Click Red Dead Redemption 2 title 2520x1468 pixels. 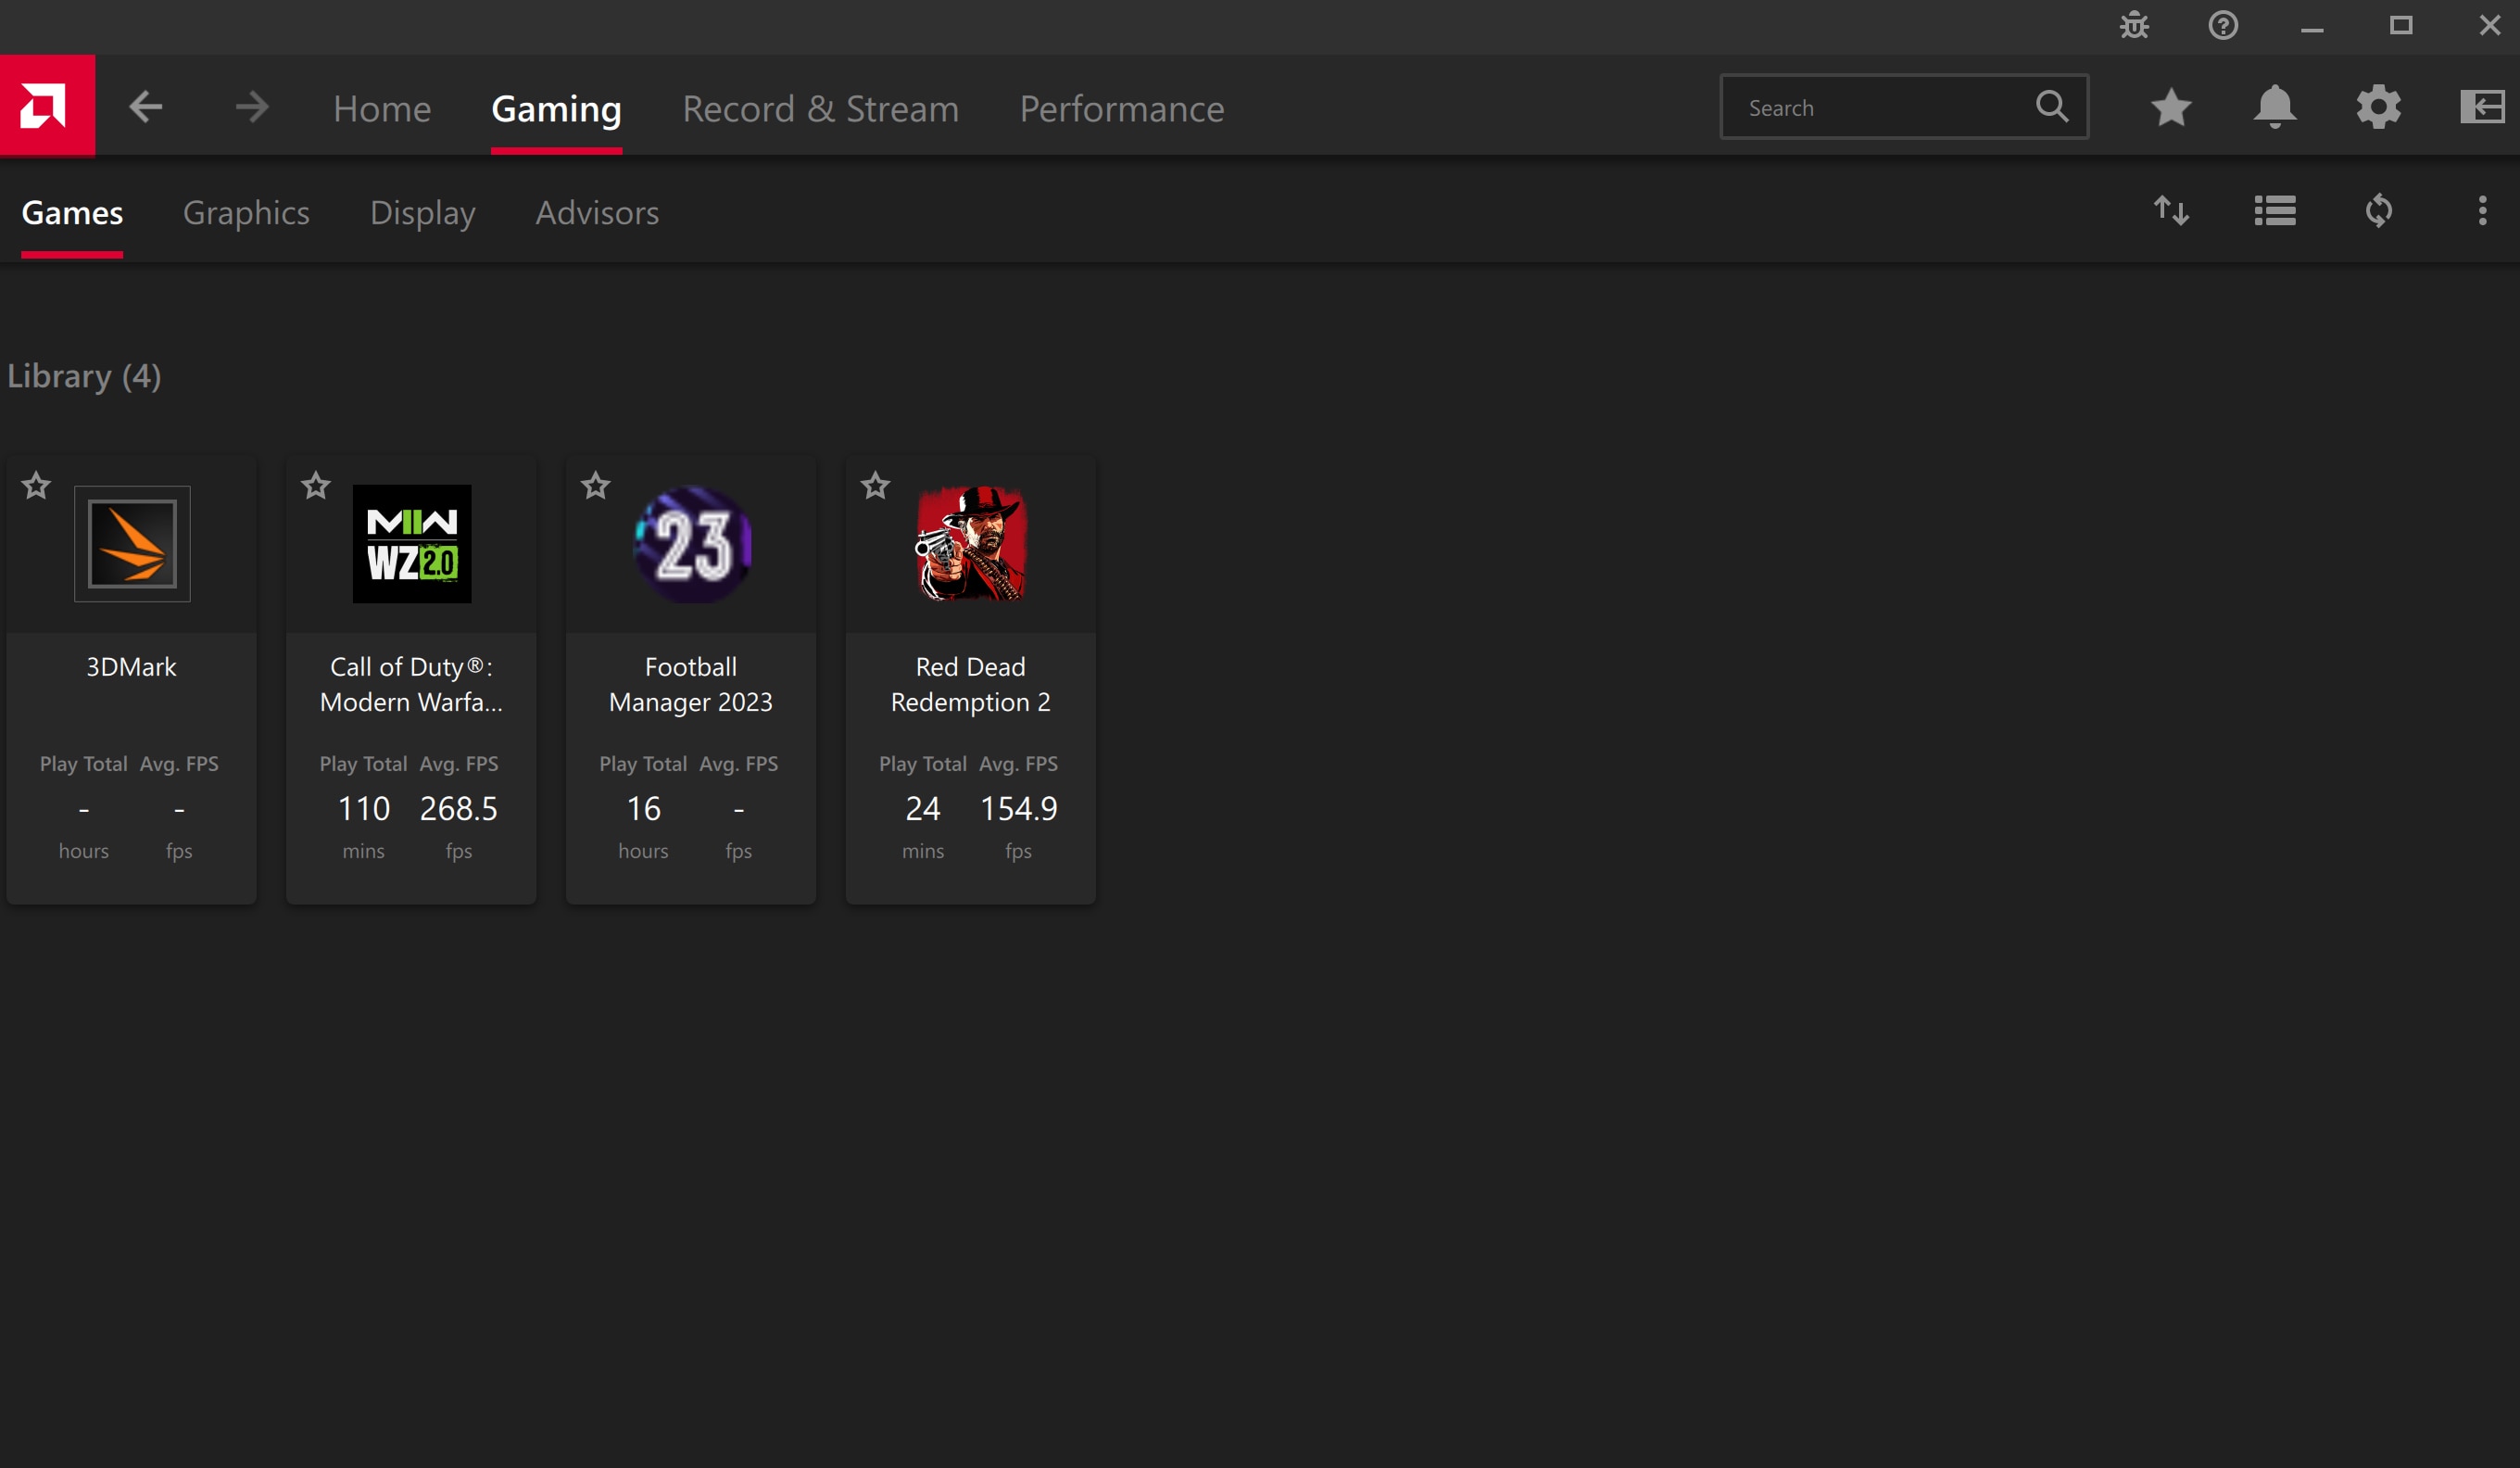(x=971, y=684)
